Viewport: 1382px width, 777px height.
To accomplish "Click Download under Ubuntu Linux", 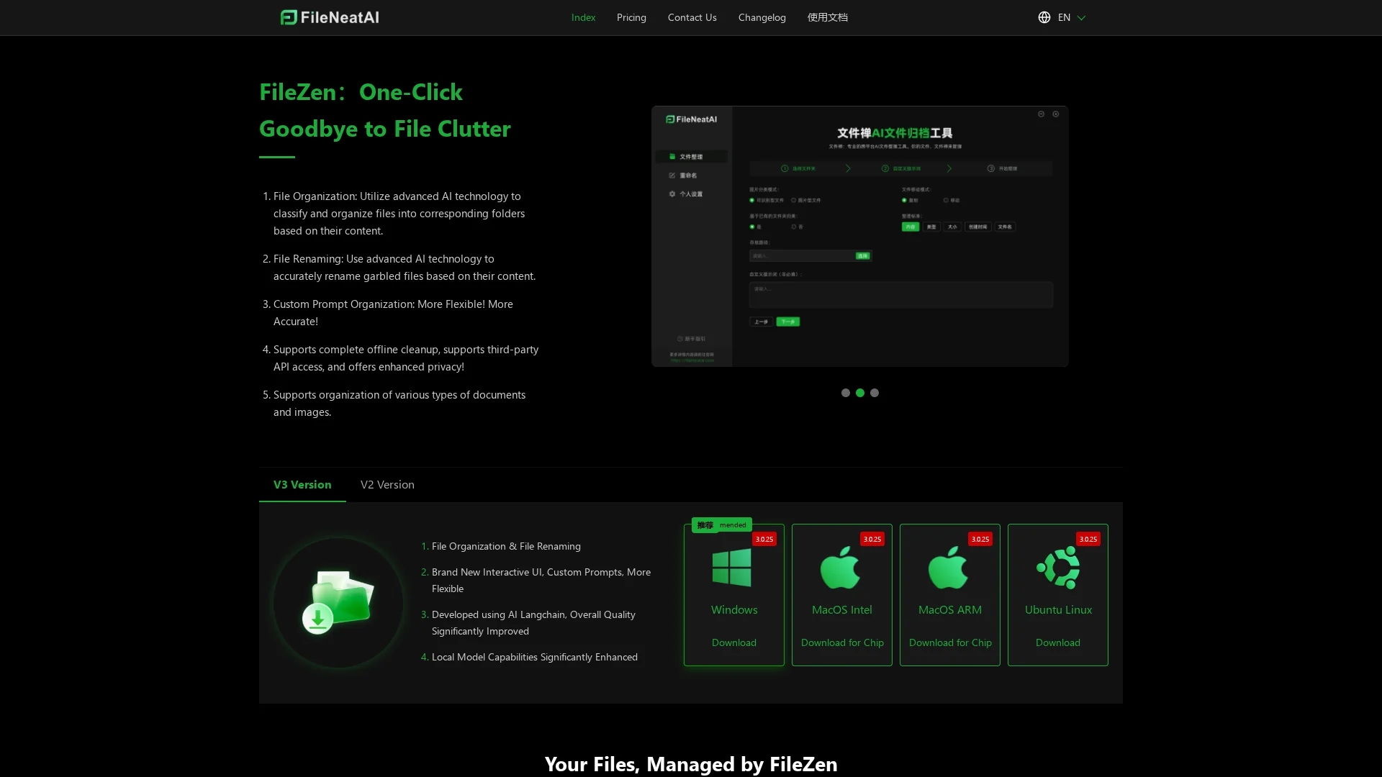I will [1057, 642].
